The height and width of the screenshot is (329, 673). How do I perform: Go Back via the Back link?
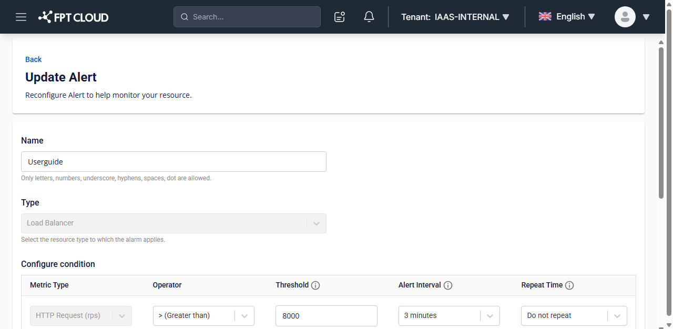click(x=33, y=59)
